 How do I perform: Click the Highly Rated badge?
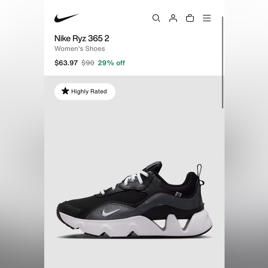pos(85,91)
